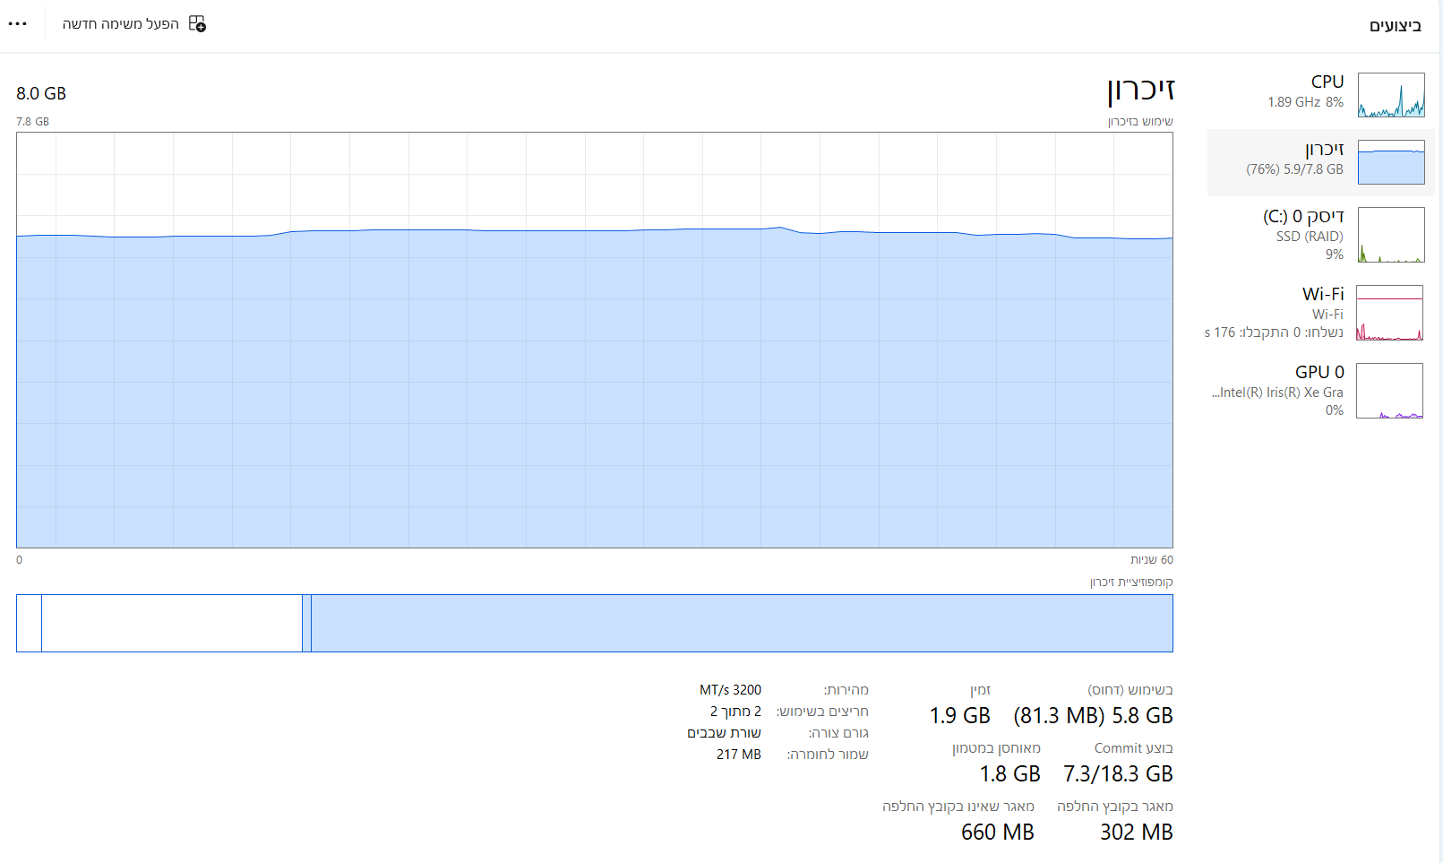Click the in-use segment of memory composition bar

[742, 623]
